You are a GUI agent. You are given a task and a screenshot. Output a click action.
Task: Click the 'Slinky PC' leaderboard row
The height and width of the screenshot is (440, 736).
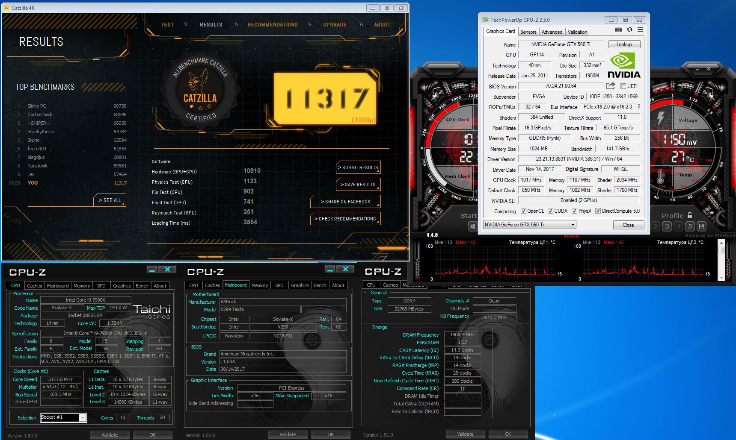pos(71,106)
